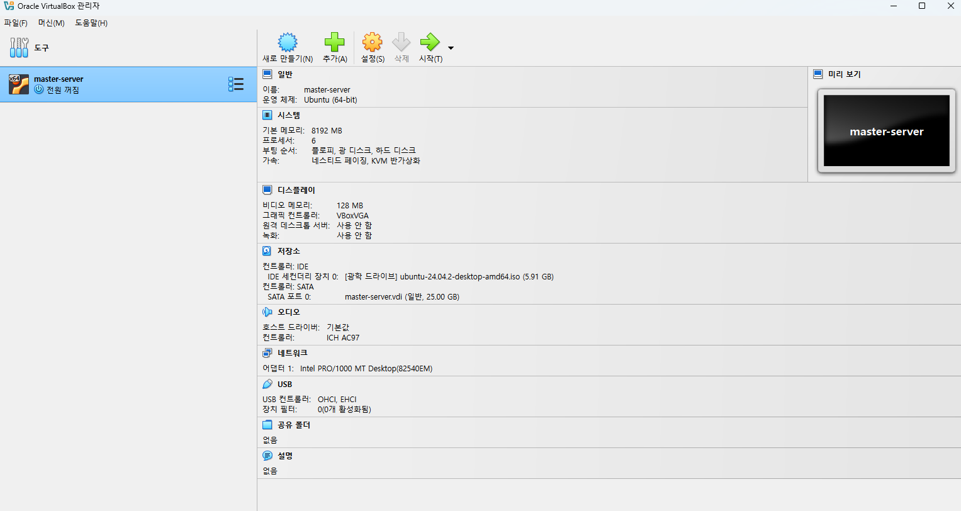Click the VirtualBox logo in the title bar

click(9, 6)
